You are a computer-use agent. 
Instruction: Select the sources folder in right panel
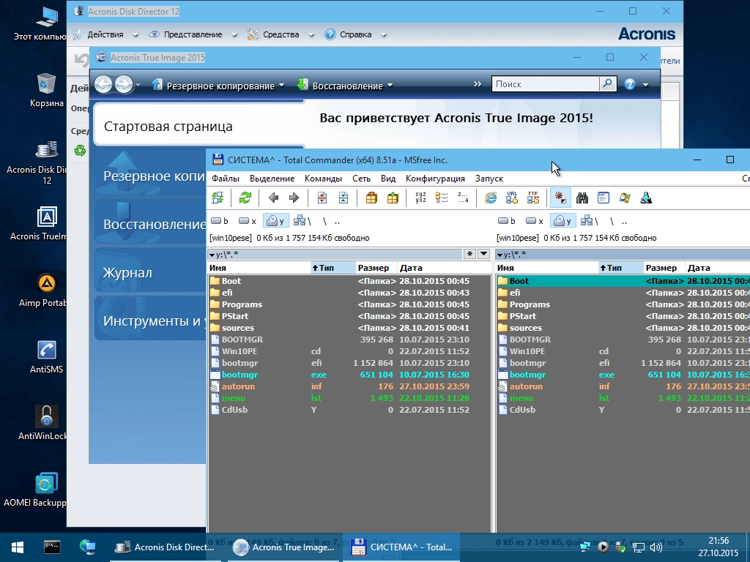(623, 328)
